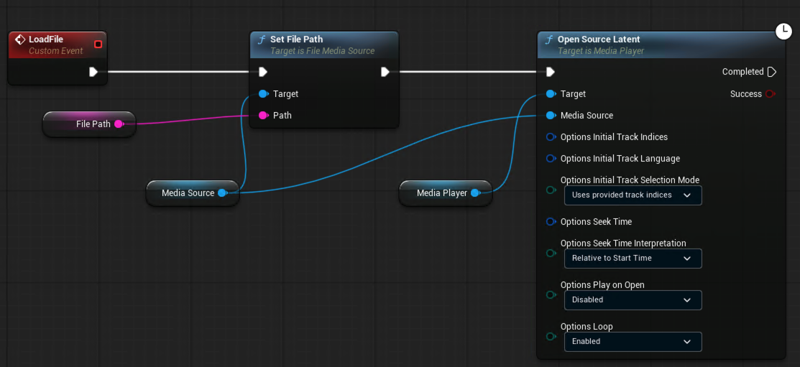Click Options Initial Track Selection Mode pin
Image resolution: width=800 pixels, height=367 pixels.
click(x=551, y=190)
